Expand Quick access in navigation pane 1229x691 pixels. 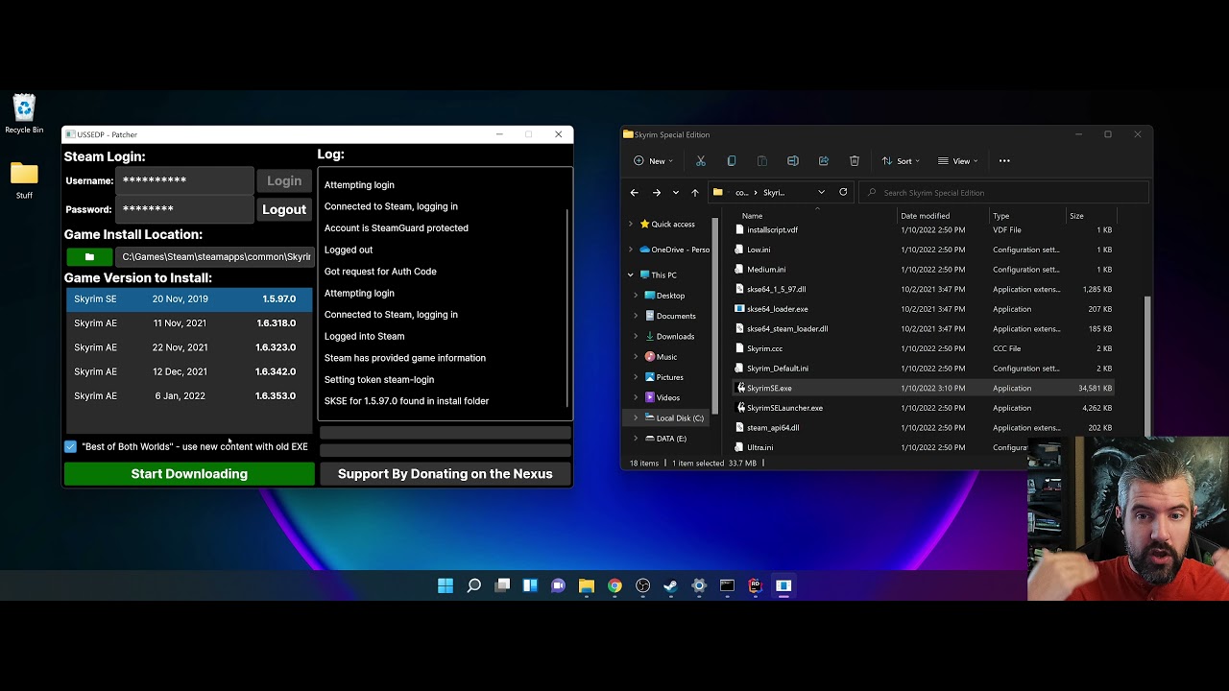coord(631,224)
